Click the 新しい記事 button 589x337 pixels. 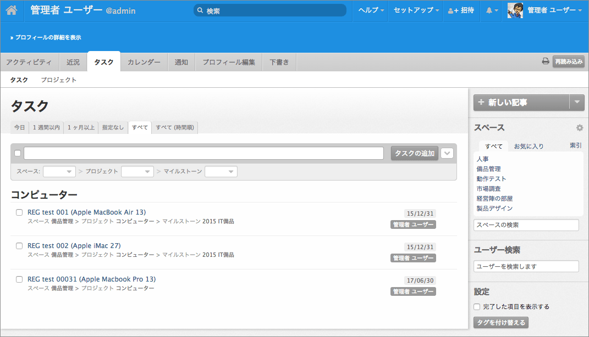pos(521,102)
